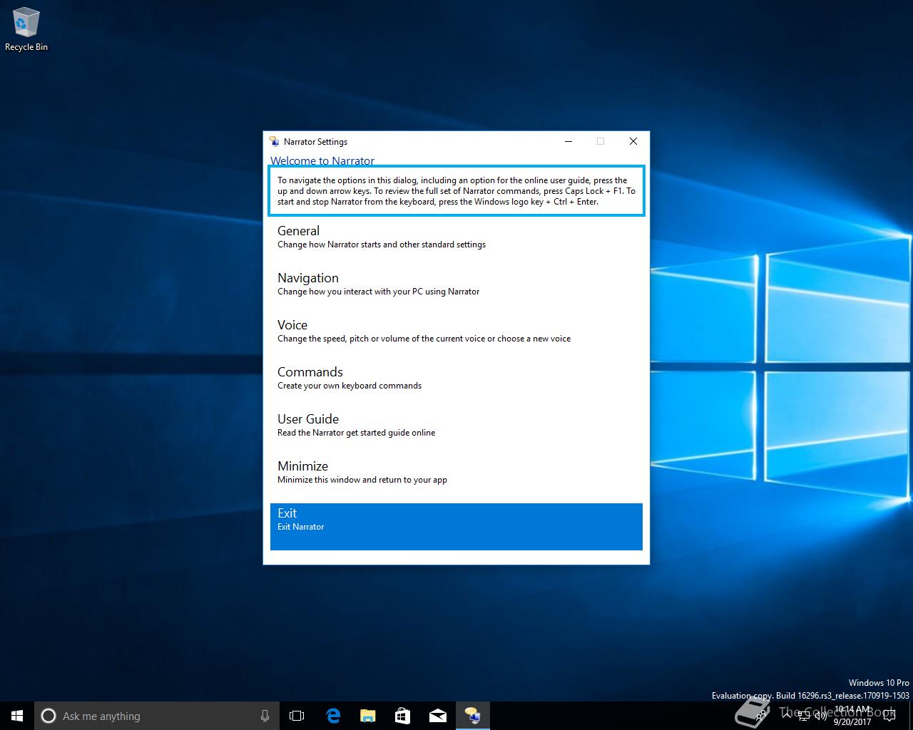Close the Narrator Settings window

click(633, 141)
